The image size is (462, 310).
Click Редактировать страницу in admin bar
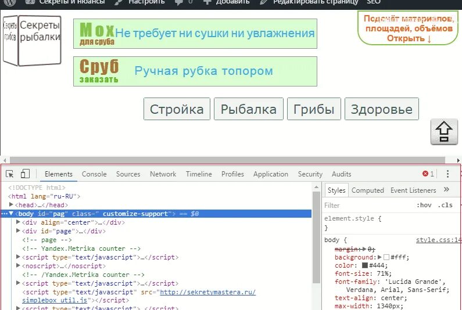(x=316, y=2)
